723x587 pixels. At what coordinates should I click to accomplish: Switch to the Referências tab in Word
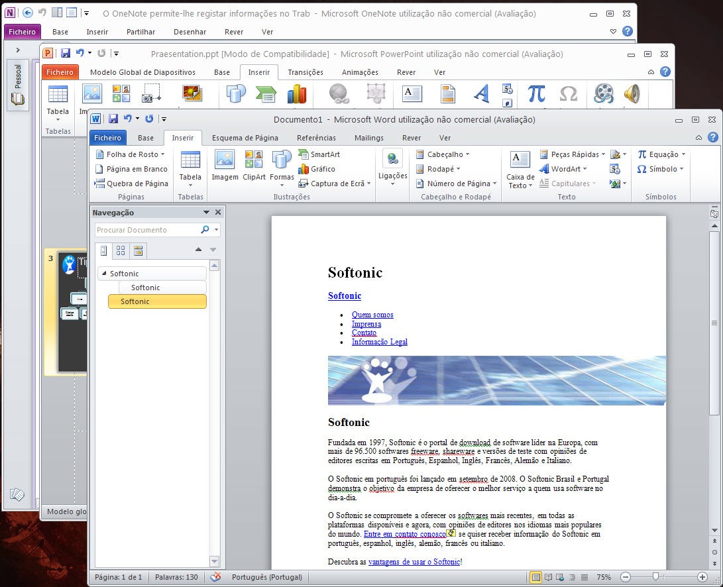pyautogui.click(x=316, y=138)
